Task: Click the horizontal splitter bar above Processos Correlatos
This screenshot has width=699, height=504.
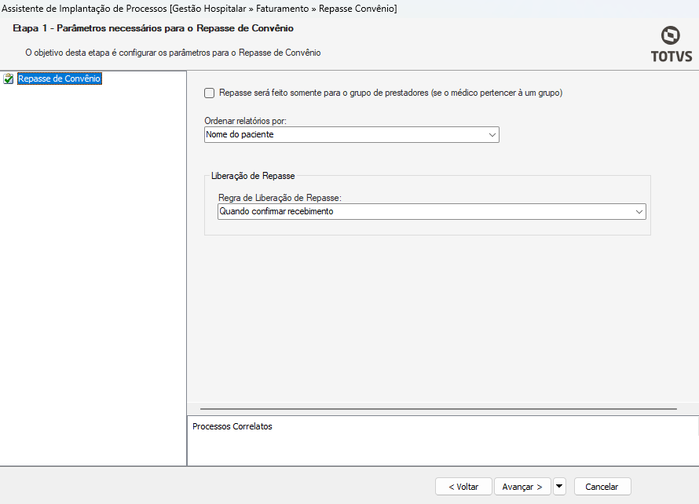Action: coord(438,409)
